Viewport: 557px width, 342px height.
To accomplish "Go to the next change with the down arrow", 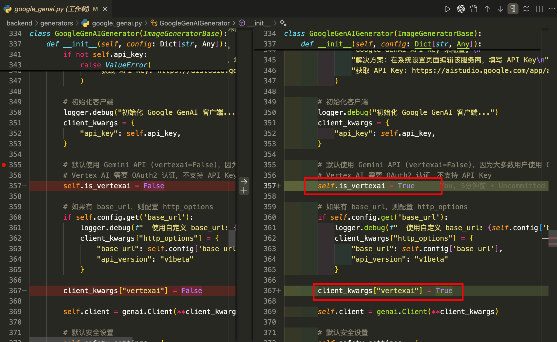I will 500,9.
